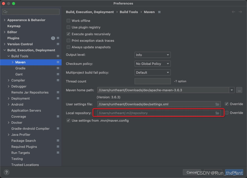The height and width of the screenshot is (178, 247).
Task: Click the project-level icon beside Build Tools
Action: click(58, 56)
